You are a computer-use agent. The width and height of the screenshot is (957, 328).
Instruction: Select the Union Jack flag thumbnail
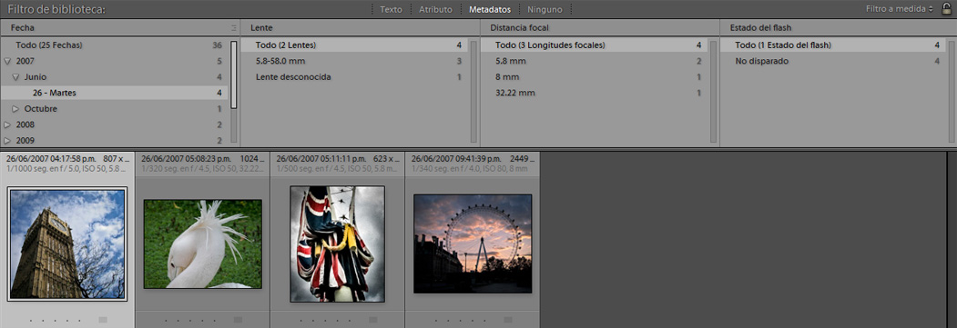click(x=338, y=244)
